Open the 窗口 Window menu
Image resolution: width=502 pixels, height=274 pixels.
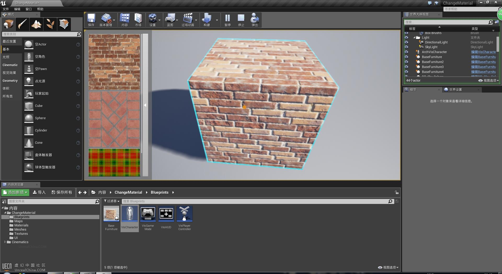tap(28, 9)
